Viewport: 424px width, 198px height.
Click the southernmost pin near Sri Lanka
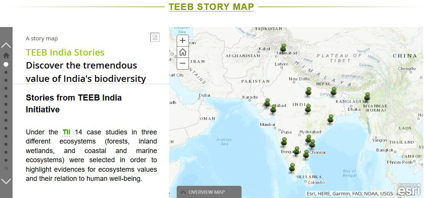point(292,167)
